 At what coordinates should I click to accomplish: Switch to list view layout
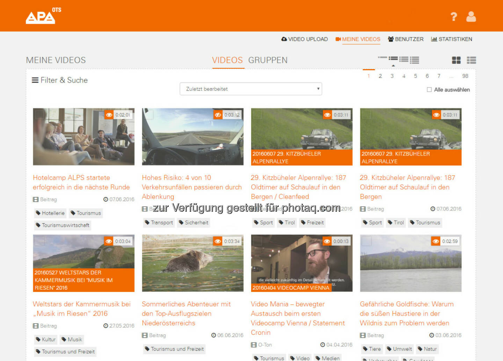pyautogui.click(x=471, y=60)
